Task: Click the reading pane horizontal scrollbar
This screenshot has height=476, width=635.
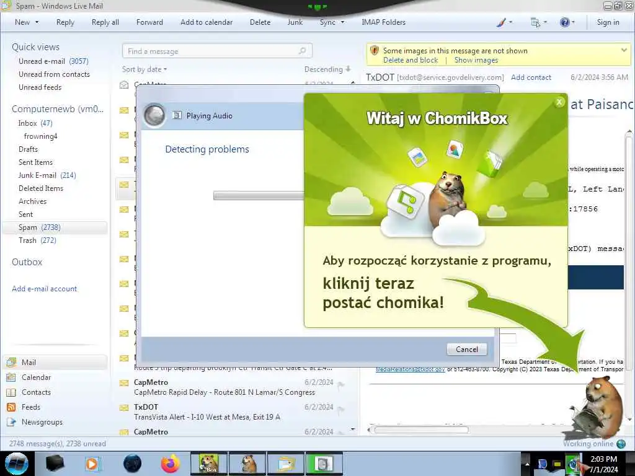Action: point(422,430)
